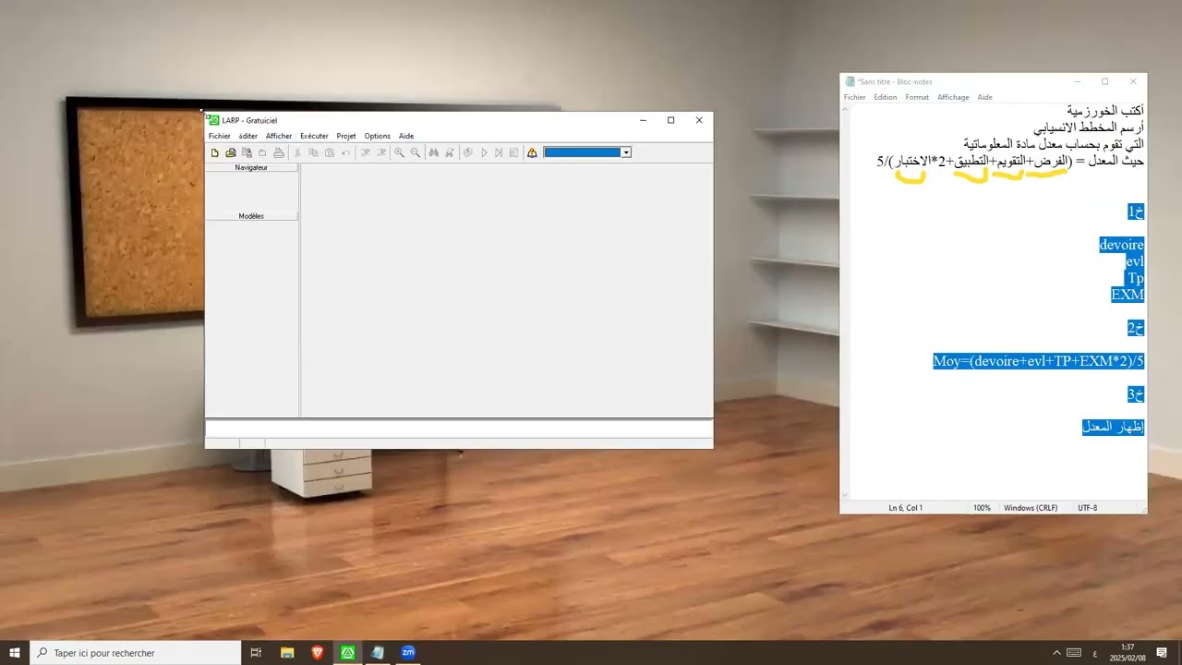
Task: Click the 'Moy=(devoire+evl+TP+EXM*2)/5' formula line
Action: pyautogui.click(x=1038, y=361)
